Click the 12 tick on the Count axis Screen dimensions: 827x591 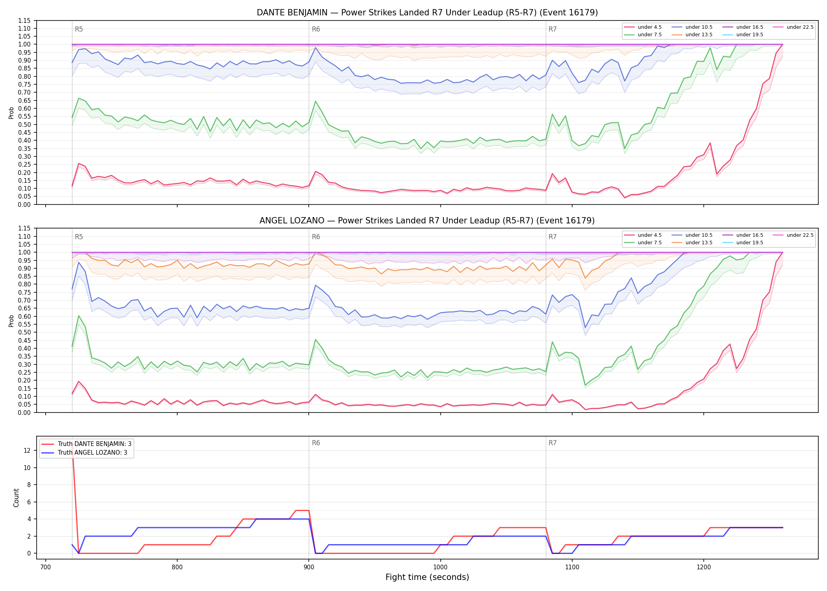pos(27,450)
